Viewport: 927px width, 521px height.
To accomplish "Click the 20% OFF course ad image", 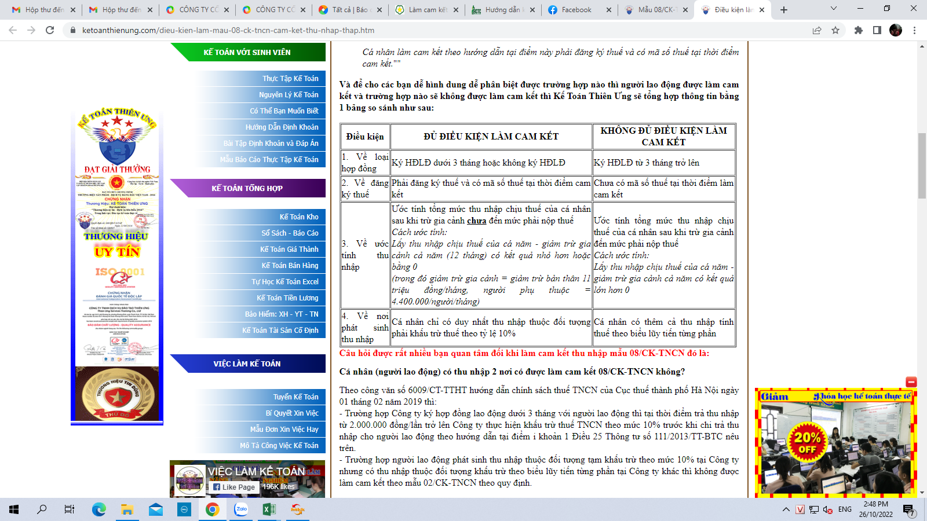I will click(836, 443).
